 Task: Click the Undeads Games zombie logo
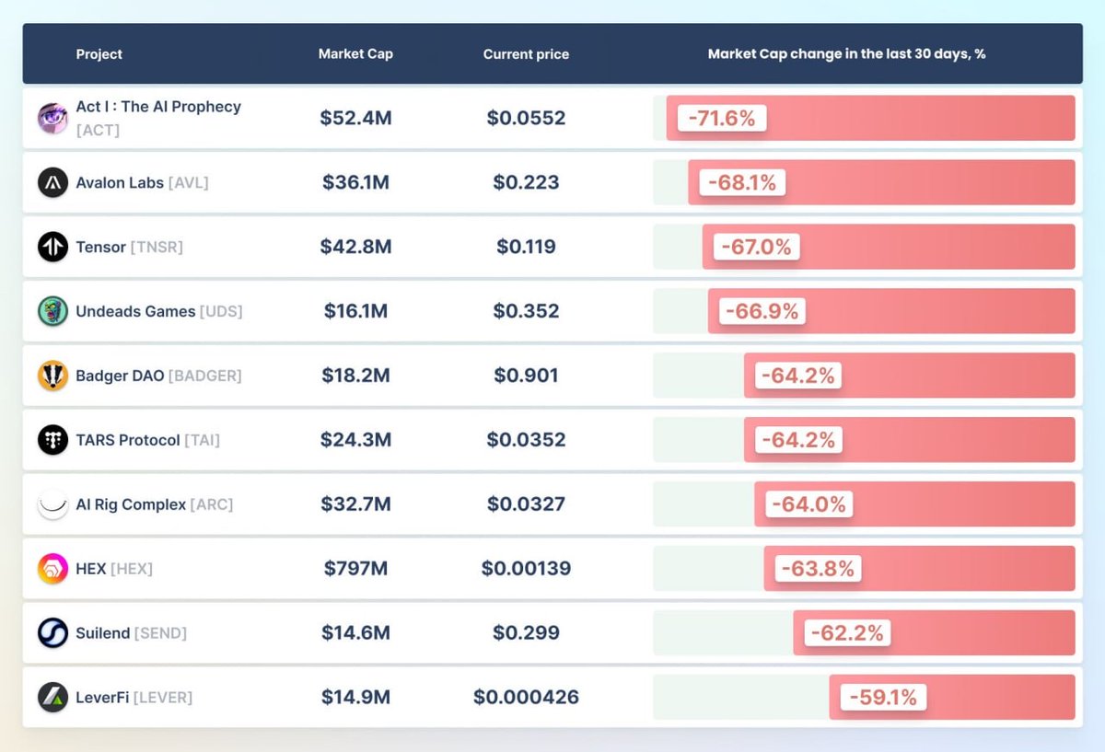tap(52, 311)
